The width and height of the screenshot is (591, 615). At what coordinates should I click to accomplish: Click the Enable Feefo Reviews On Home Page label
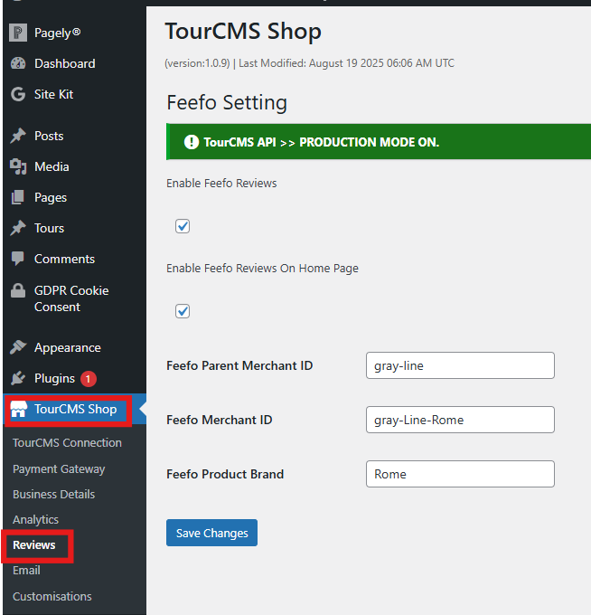tap(262, 269)
